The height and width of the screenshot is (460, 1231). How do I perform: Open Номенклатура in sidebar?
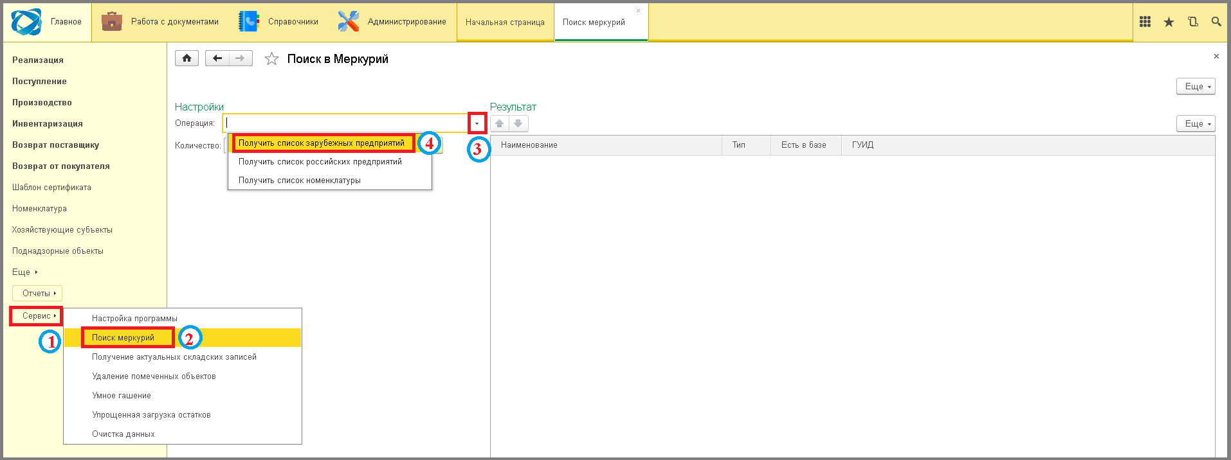[x=39, y=209]
